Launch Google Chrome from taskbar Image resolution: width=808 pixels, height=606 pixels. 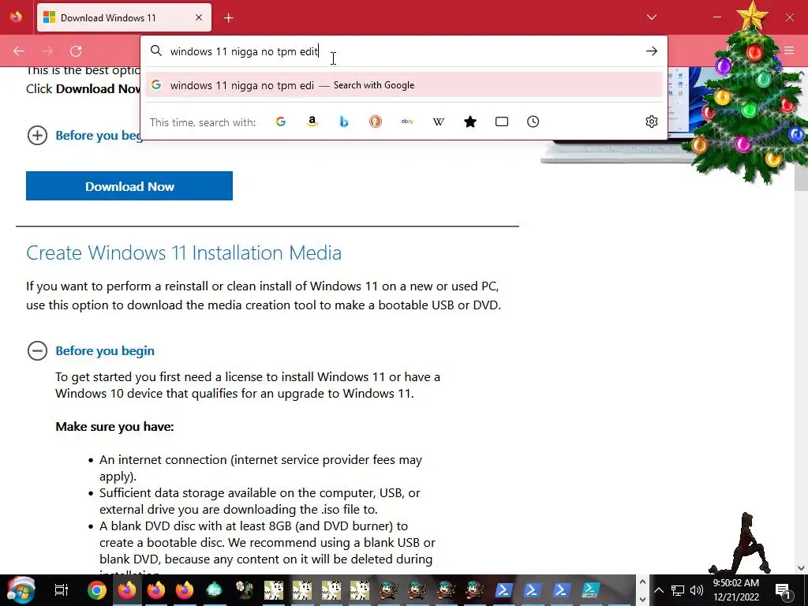(x=96, y=590)
